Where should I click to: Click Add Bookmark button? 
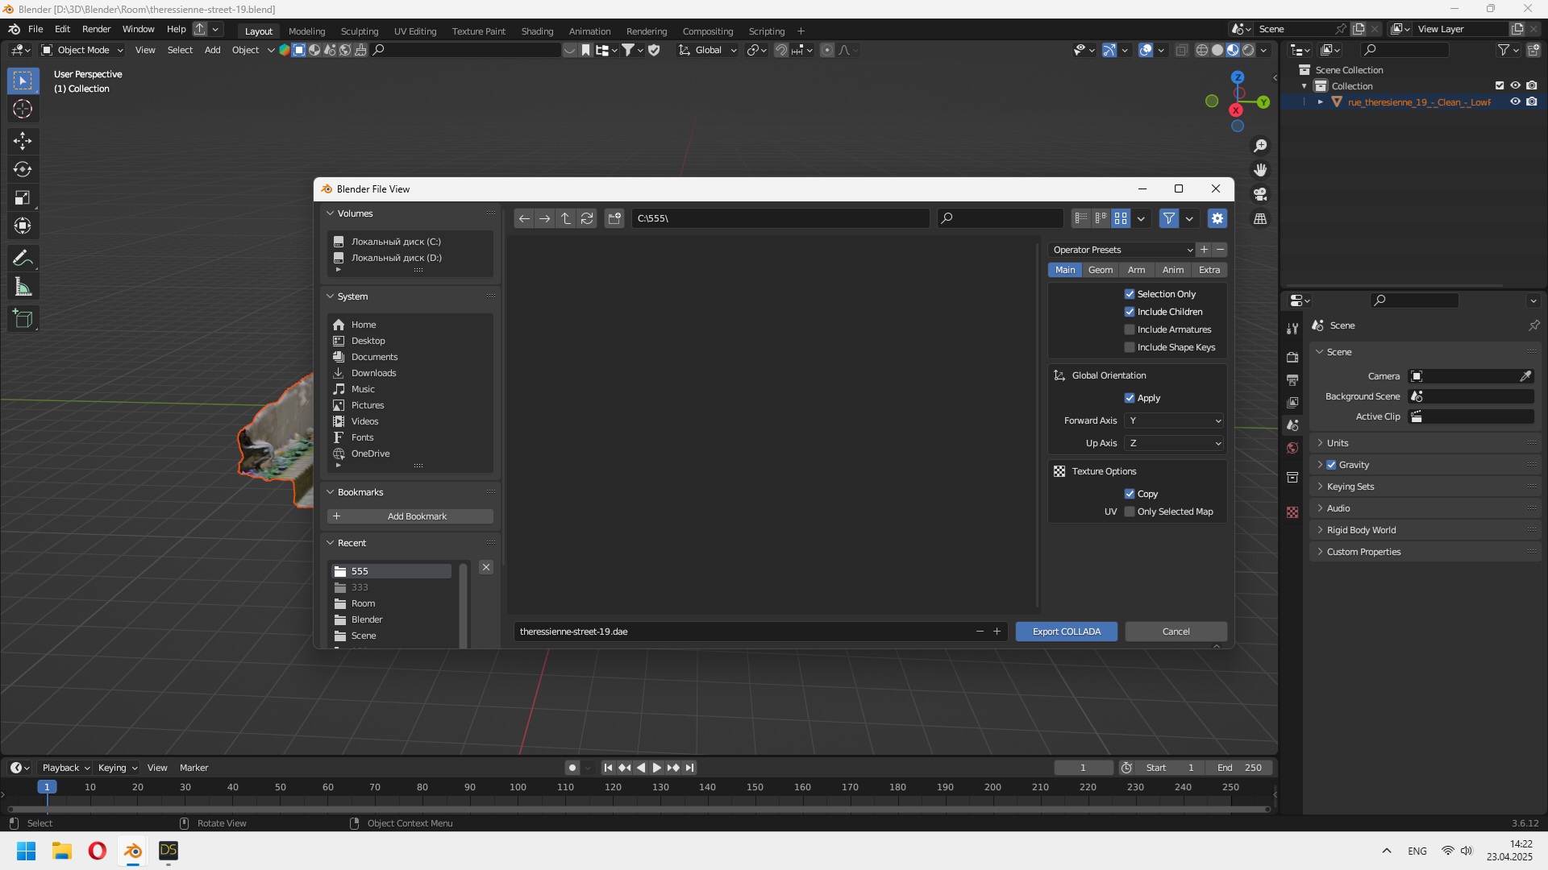410,516
